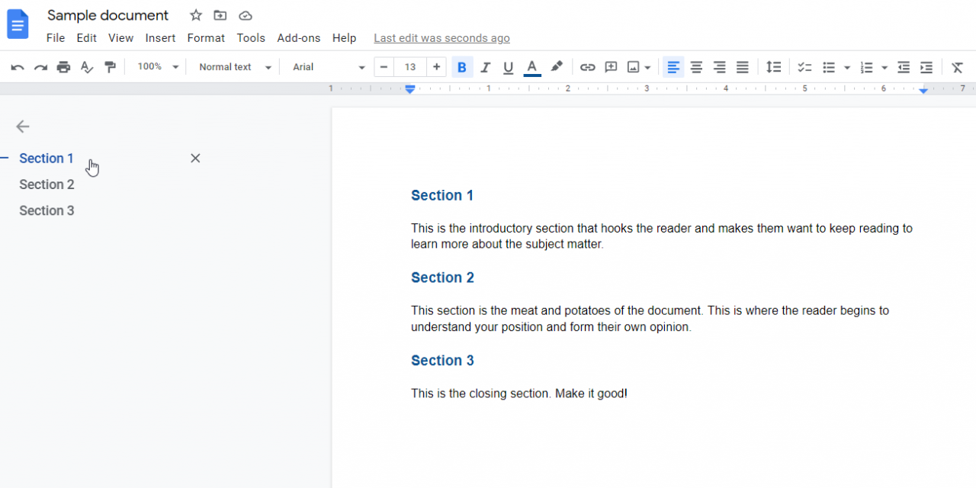
Task: Select Section 2 in the outline
Action: 47,184
